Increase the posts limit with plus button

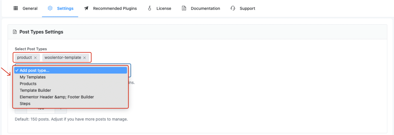tap(61, 110)
